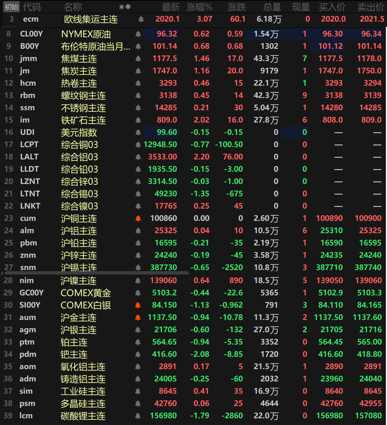Viewport: 387px width, 425px height.
Task: Click ask price 157080 for 碳酸锂主连
Action: pos(368,416)
